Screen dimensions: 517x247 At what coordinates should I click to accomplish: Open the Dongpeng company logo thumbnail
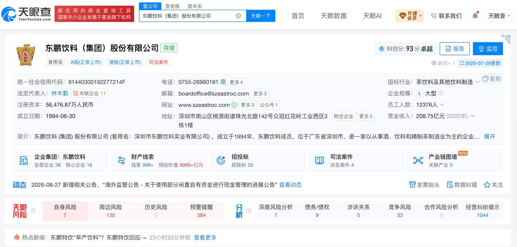pos(25,55)
